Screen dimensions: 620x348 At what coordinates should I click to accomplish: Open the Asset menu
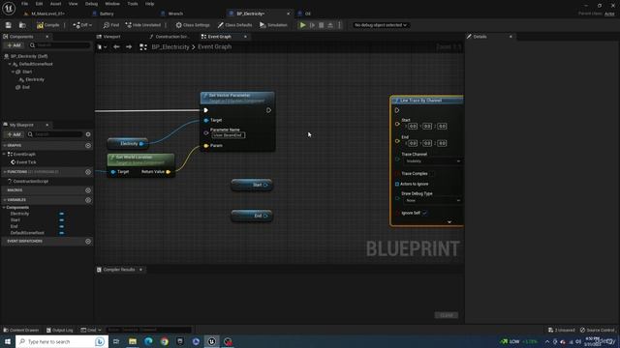click(x=55, y=4)
